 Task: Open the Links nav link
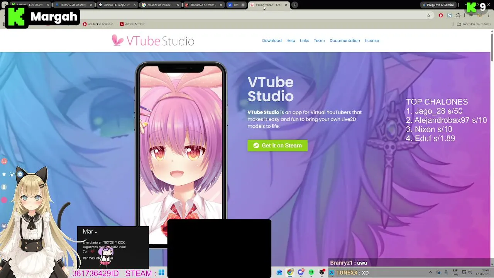[x=305, y=41]
